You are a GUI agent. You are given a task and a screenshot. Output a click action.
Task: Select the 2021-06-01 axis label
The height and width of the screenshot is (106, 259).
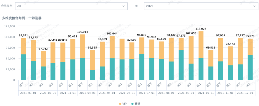pyautogui.click(x=127, y=93)
